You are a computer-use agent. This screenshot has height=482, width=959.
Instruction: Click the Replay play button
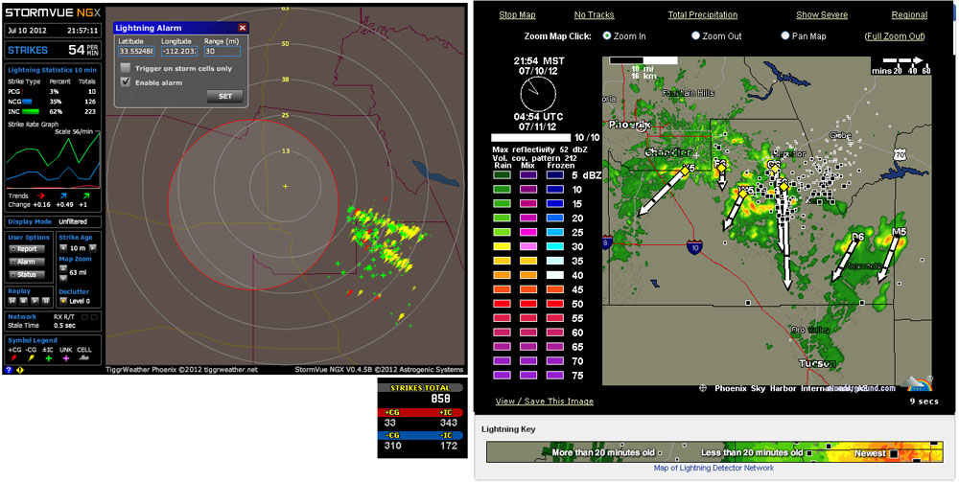[35, 301]
